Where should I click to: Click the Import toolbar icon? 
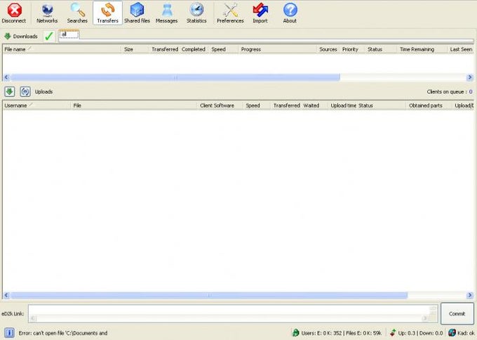[x=260, y=13]
